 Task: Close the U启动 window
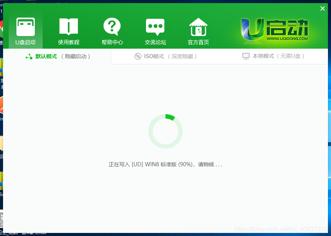coord(322,8)
